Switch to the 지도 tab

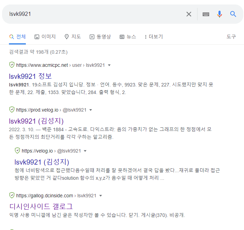(73, 37)
